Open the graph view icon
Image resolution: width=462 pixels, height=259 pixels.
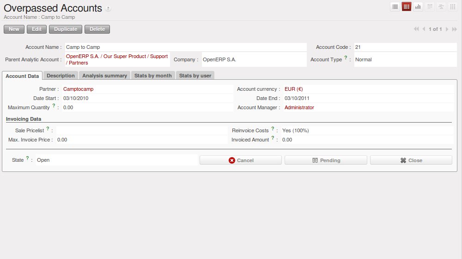tap(418, 6)
